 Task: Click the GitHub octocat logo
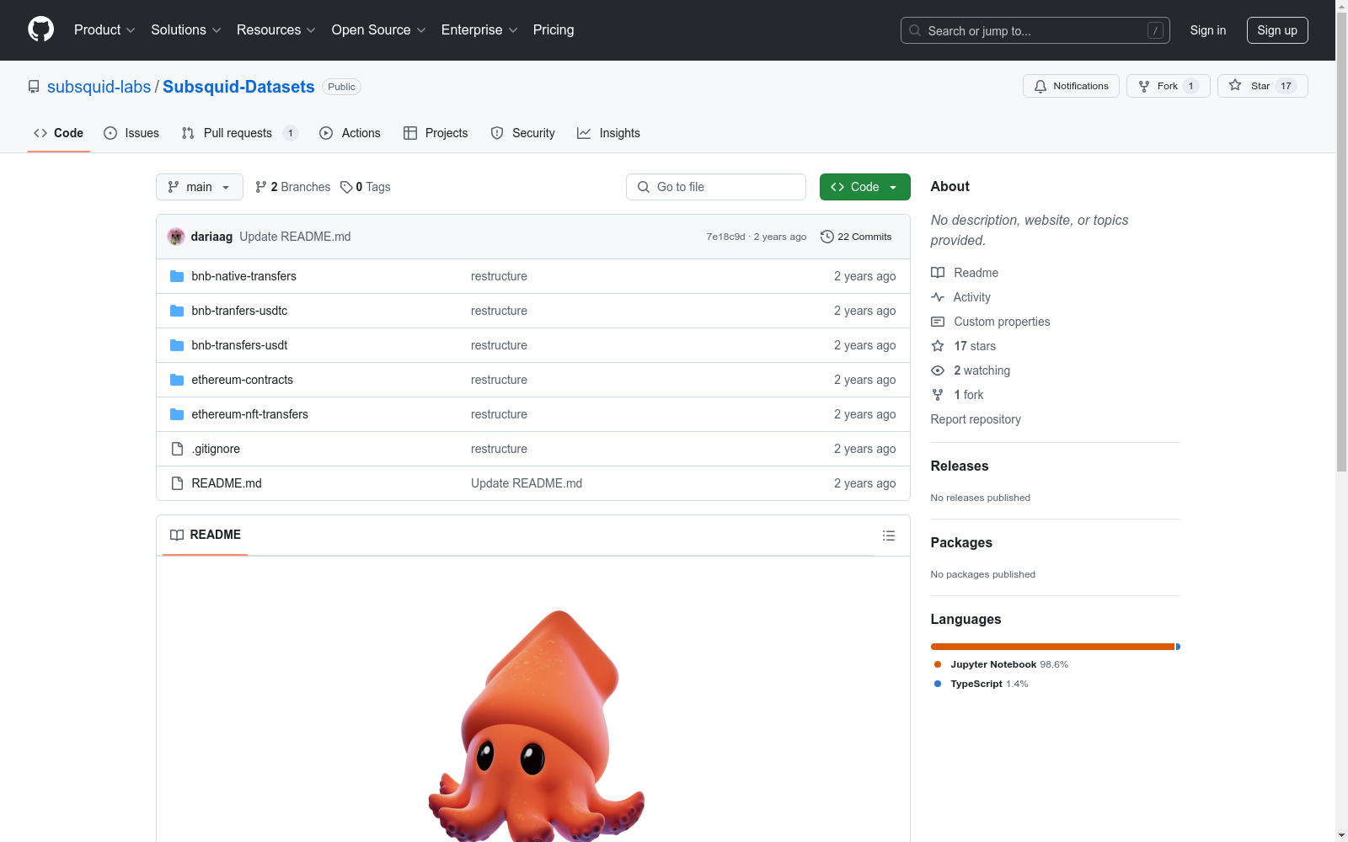40,29
